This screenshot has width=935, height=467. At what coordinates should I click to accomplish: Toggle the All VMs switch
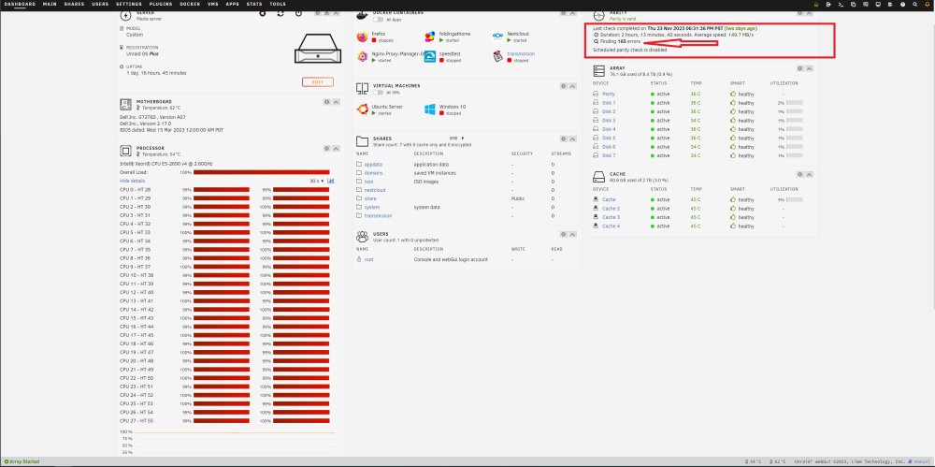click(378, 93)
